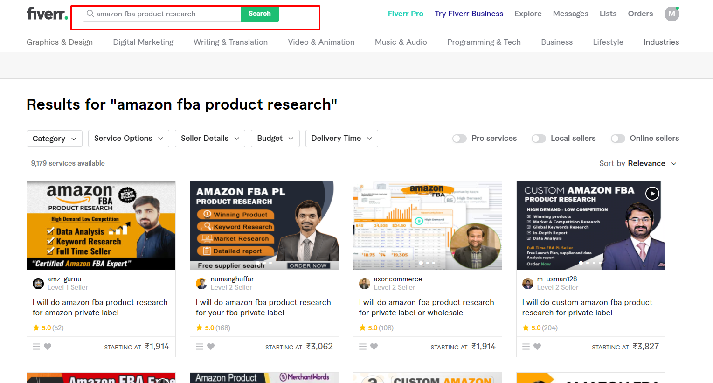
Task: Click '9,179 services available' text
Action: tap(68, 163)
